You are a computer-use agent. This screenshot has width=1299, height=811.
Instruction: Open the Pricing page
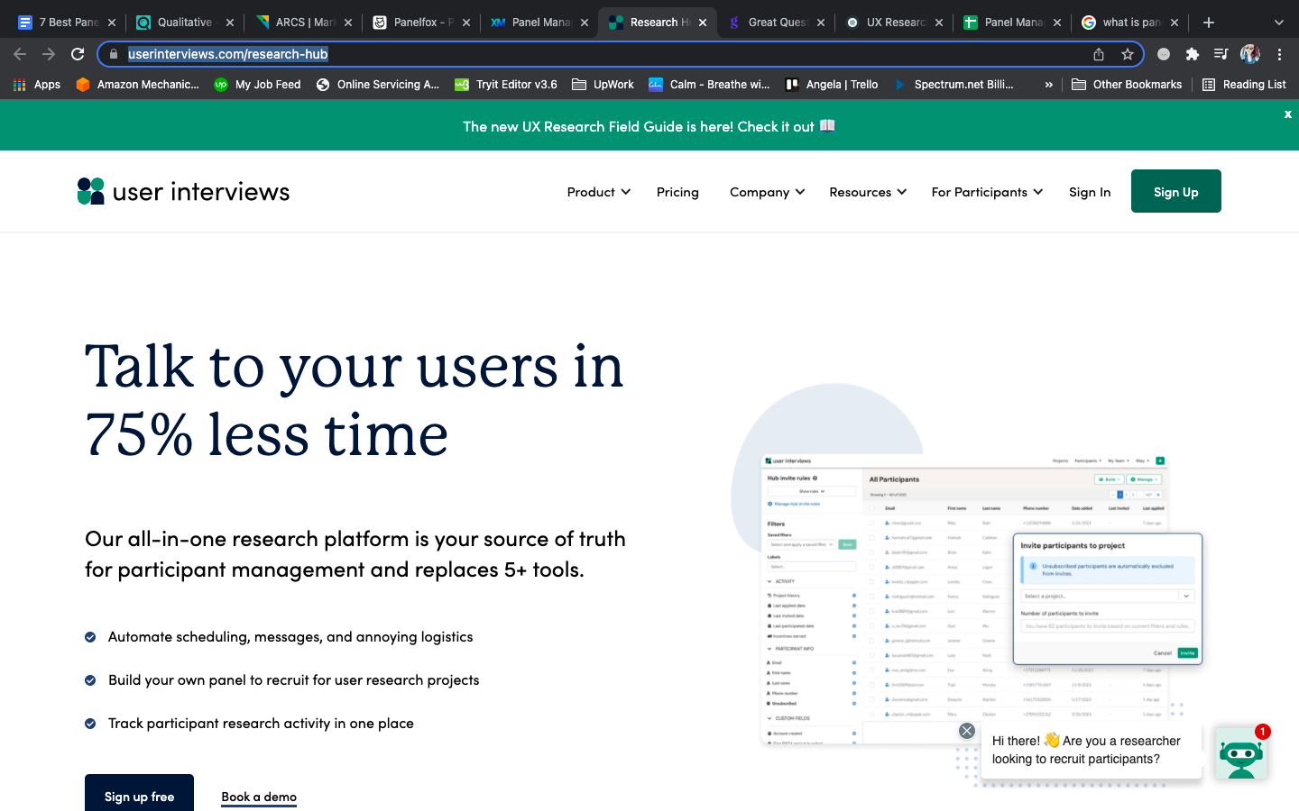coord(677,192)
